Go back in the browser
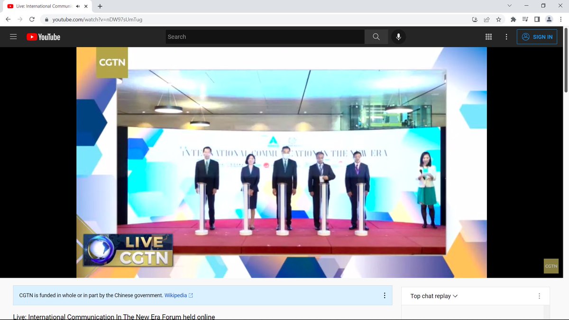The width and height of the screenshot is (569, 320). (x=8, y=19)
